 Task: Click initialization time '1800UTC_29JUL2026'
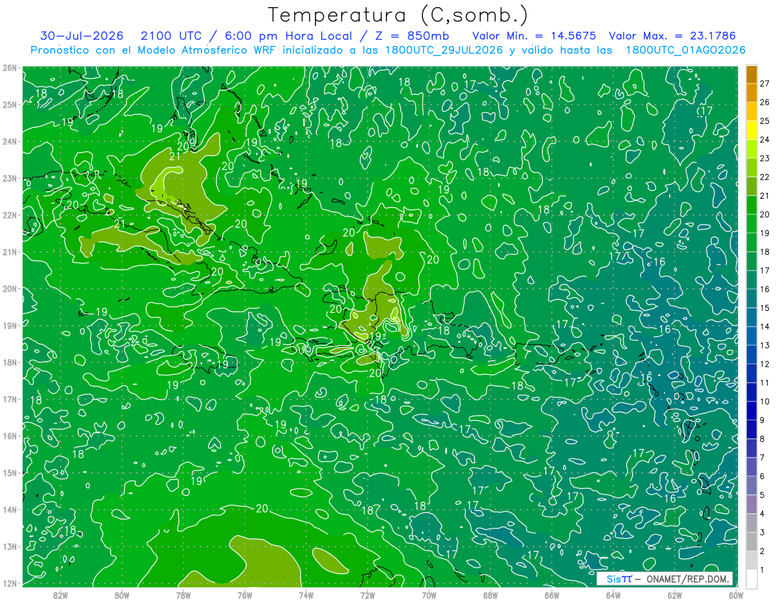444,50
